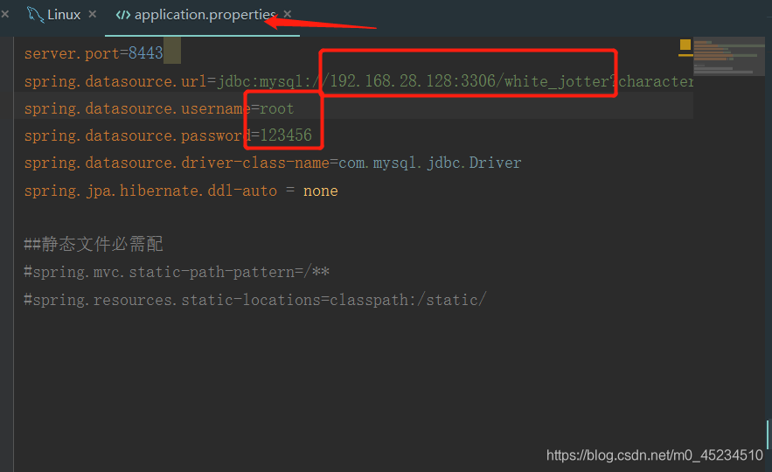Click the spring.datasource.driver-class-name key
The width and height of the screenshot is (772, 472).
pyautogui.click(x=177, y=163)
